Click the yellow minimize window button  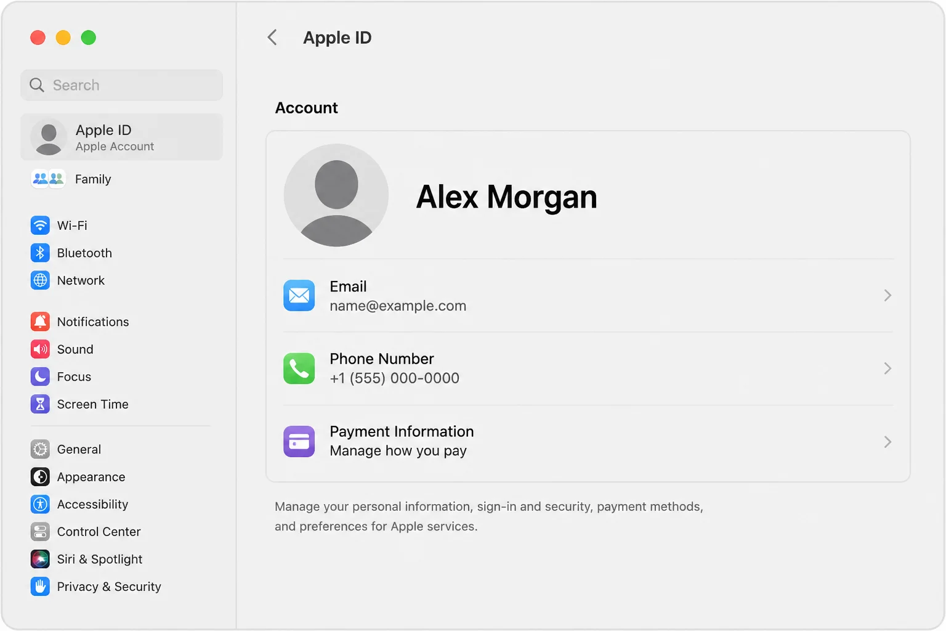(63, 38)
